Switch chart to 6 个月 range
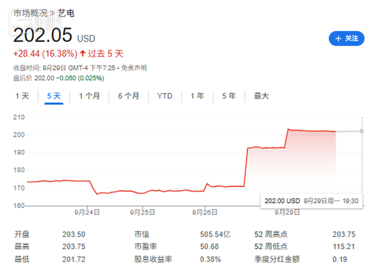Viewport: 378px width, 272px height. tap(129, 96)
